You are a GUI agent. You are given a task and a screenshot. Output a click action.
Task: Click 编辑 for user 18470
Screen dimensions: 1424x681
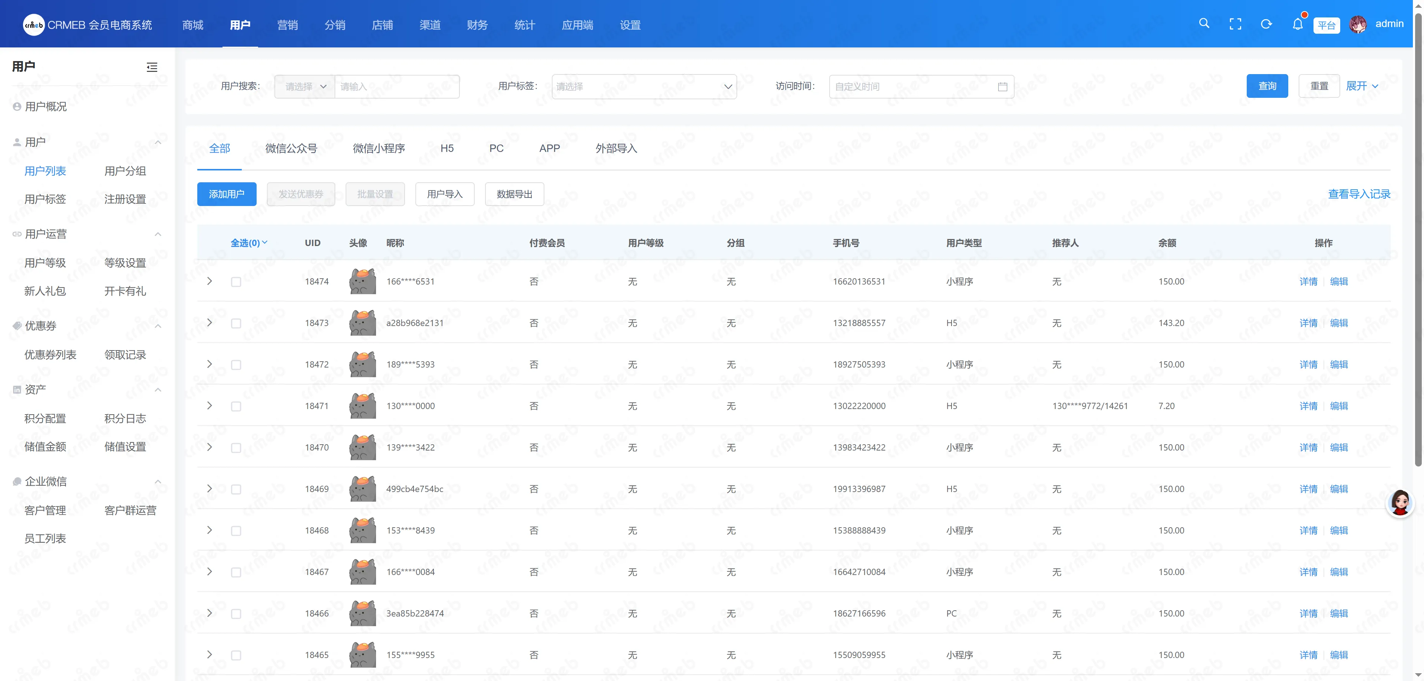coord(1338,447)
